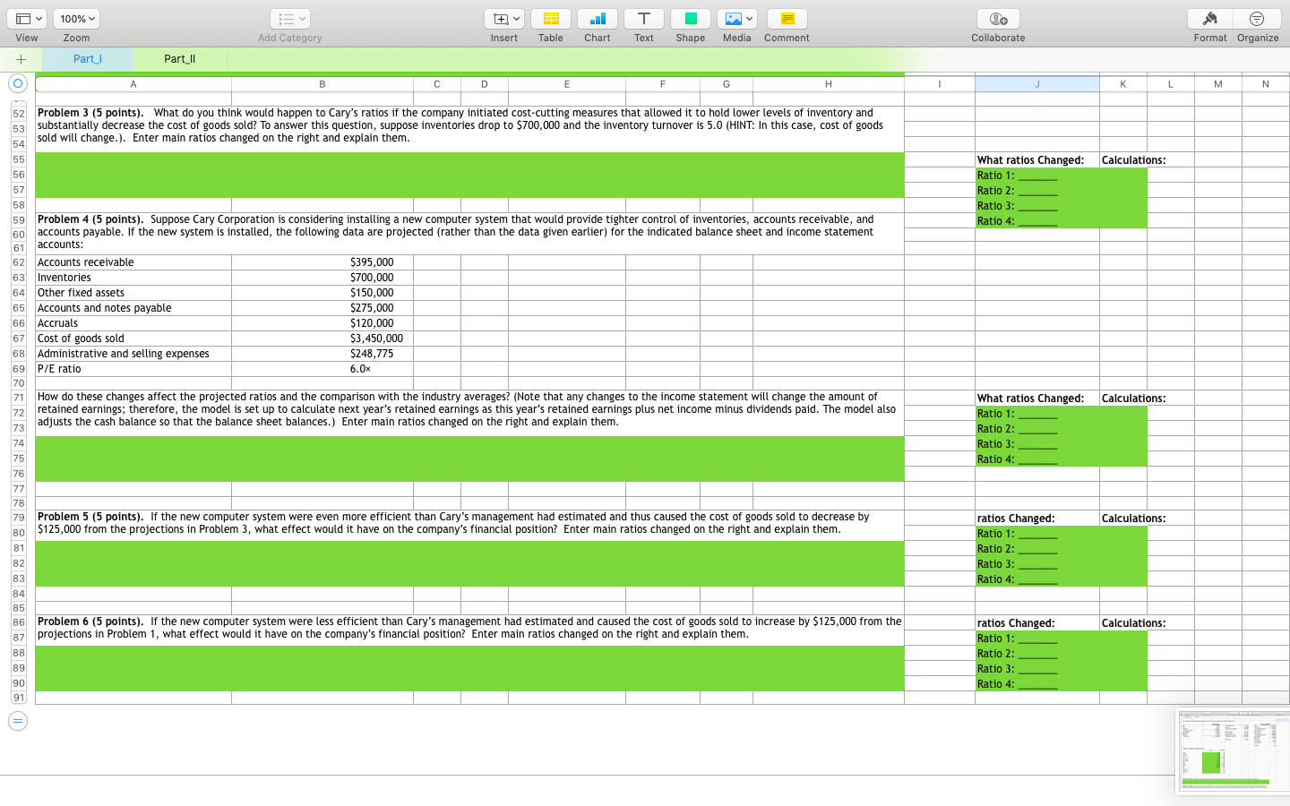1290x806 pixels.
Task: Open the View options dropdown
Action: pyautogui.click(x=27, y=18)
